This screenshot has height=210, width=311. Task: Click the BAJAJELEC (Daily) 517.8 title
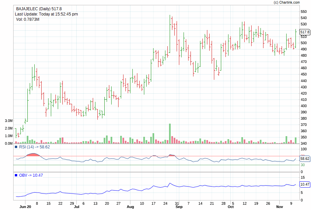click(39, 9)
